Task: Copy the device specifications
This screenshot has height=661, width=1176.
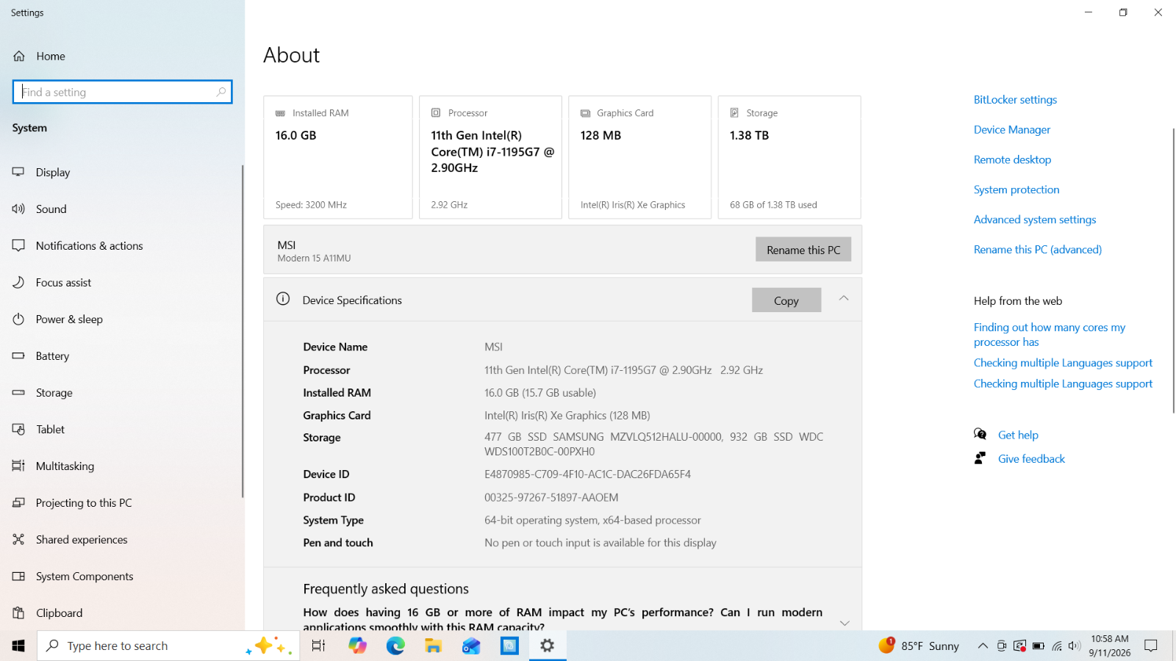Action: coord(786,300)
